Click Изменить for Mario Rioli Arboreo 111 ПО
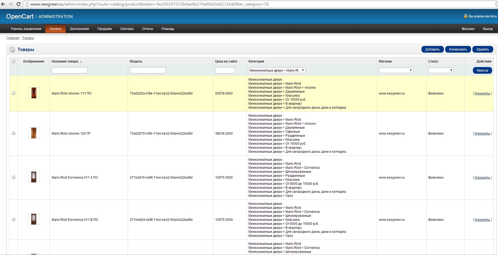 (x=482, y=94)
